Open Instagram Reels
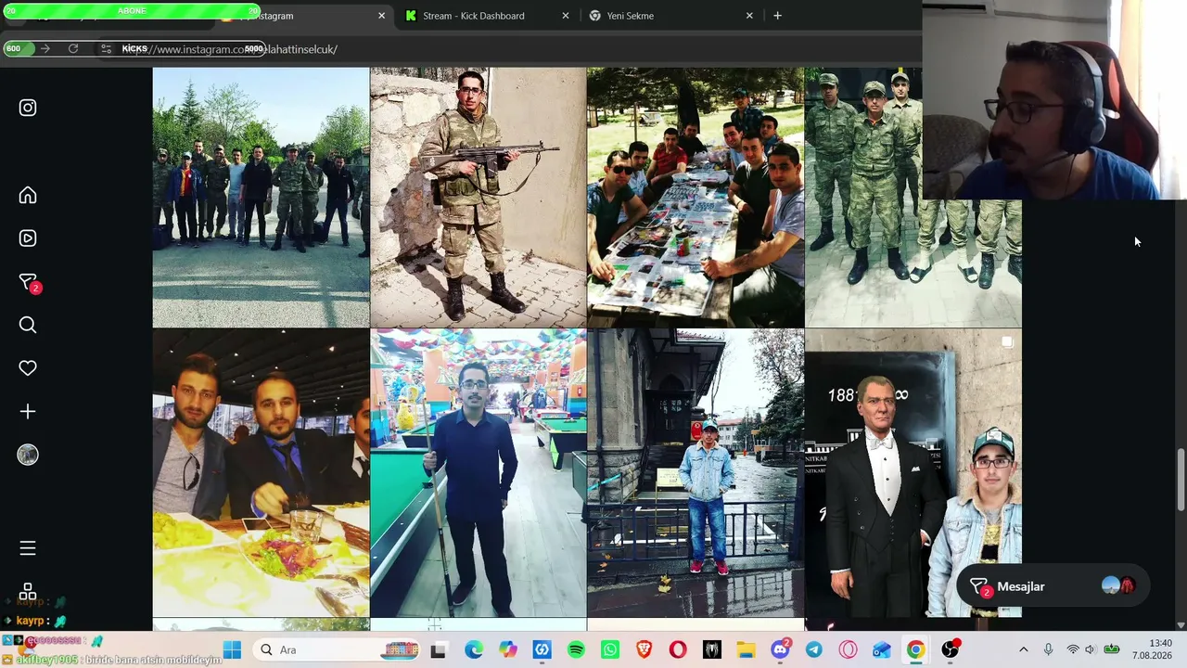The image size is (1187, 668). click(28, 238)
